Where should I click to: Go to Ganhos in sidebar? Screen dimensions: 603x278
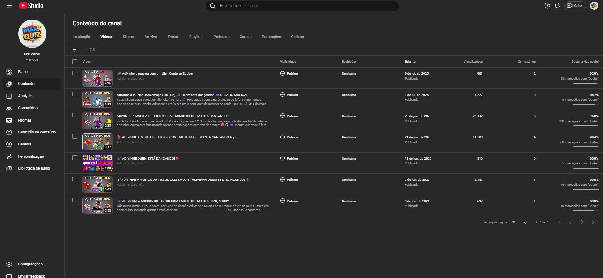point(24,144)
